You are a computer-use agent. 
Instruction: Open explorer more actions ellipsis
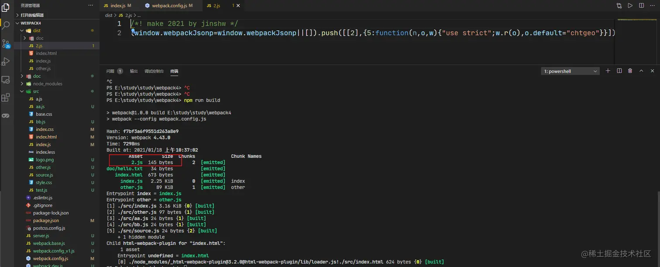point(90,5)
